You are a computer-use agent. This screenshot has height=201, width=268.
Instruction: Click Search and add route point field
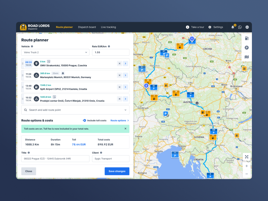tap(75, 110)
